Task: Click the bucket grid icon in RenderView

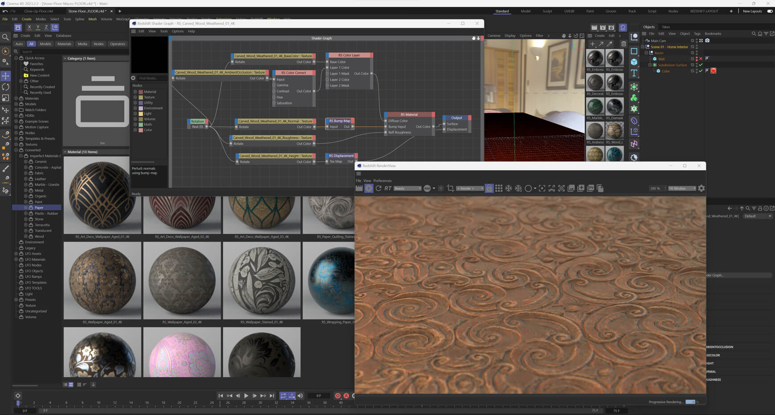Action: pyautogui.click(x=499, y=188)
